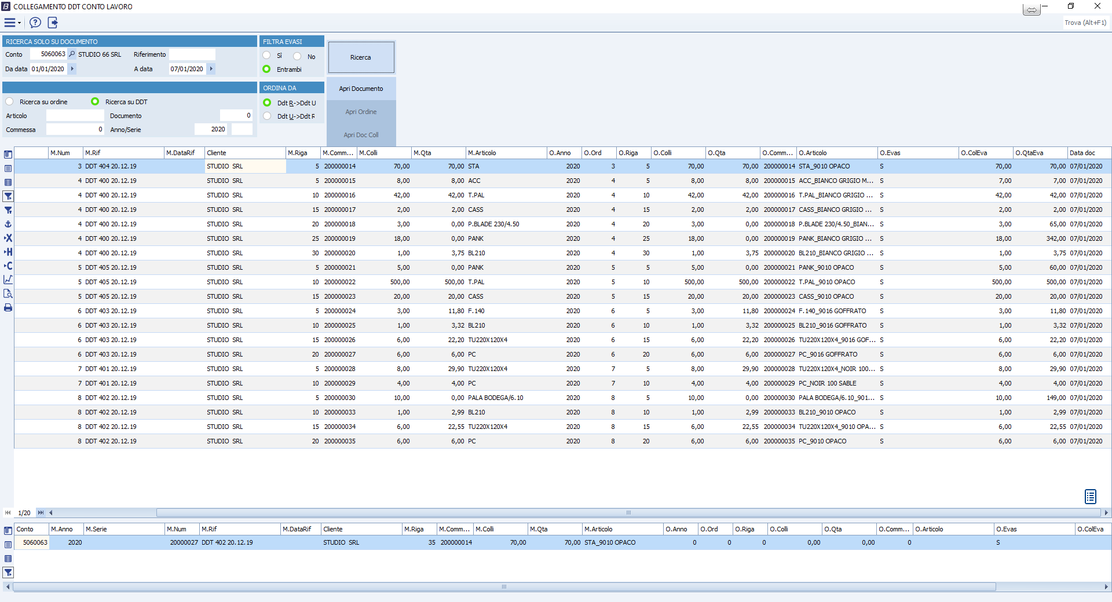Screen dimensions: 1112x602
Task: Click upper grid list-view icon below column chooser
Action: point(8,168)
